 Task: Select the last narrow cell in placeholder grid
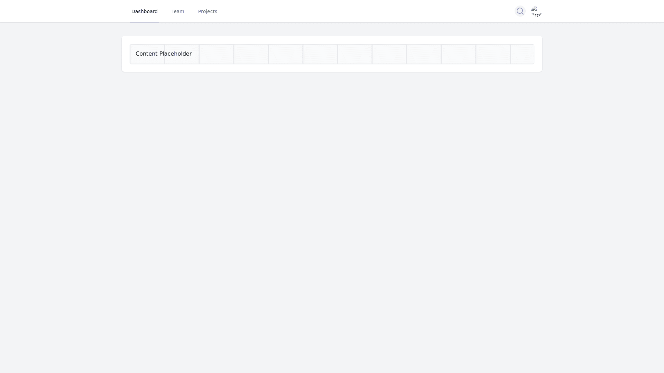point(522,54)
